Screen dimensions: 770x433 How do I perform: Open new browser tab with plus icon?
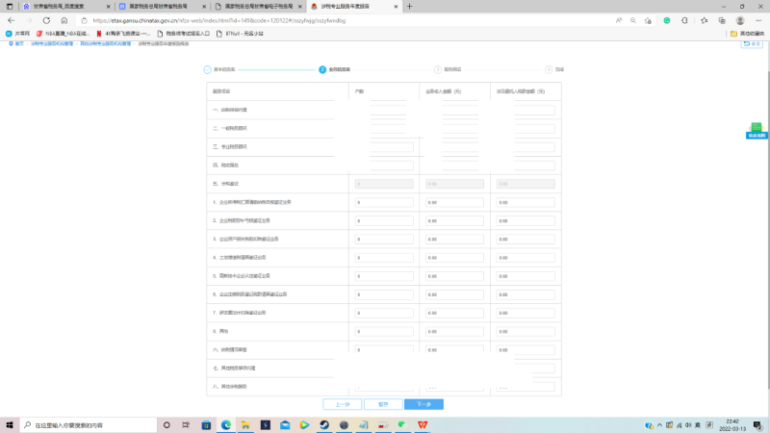(x=410, y=6)
